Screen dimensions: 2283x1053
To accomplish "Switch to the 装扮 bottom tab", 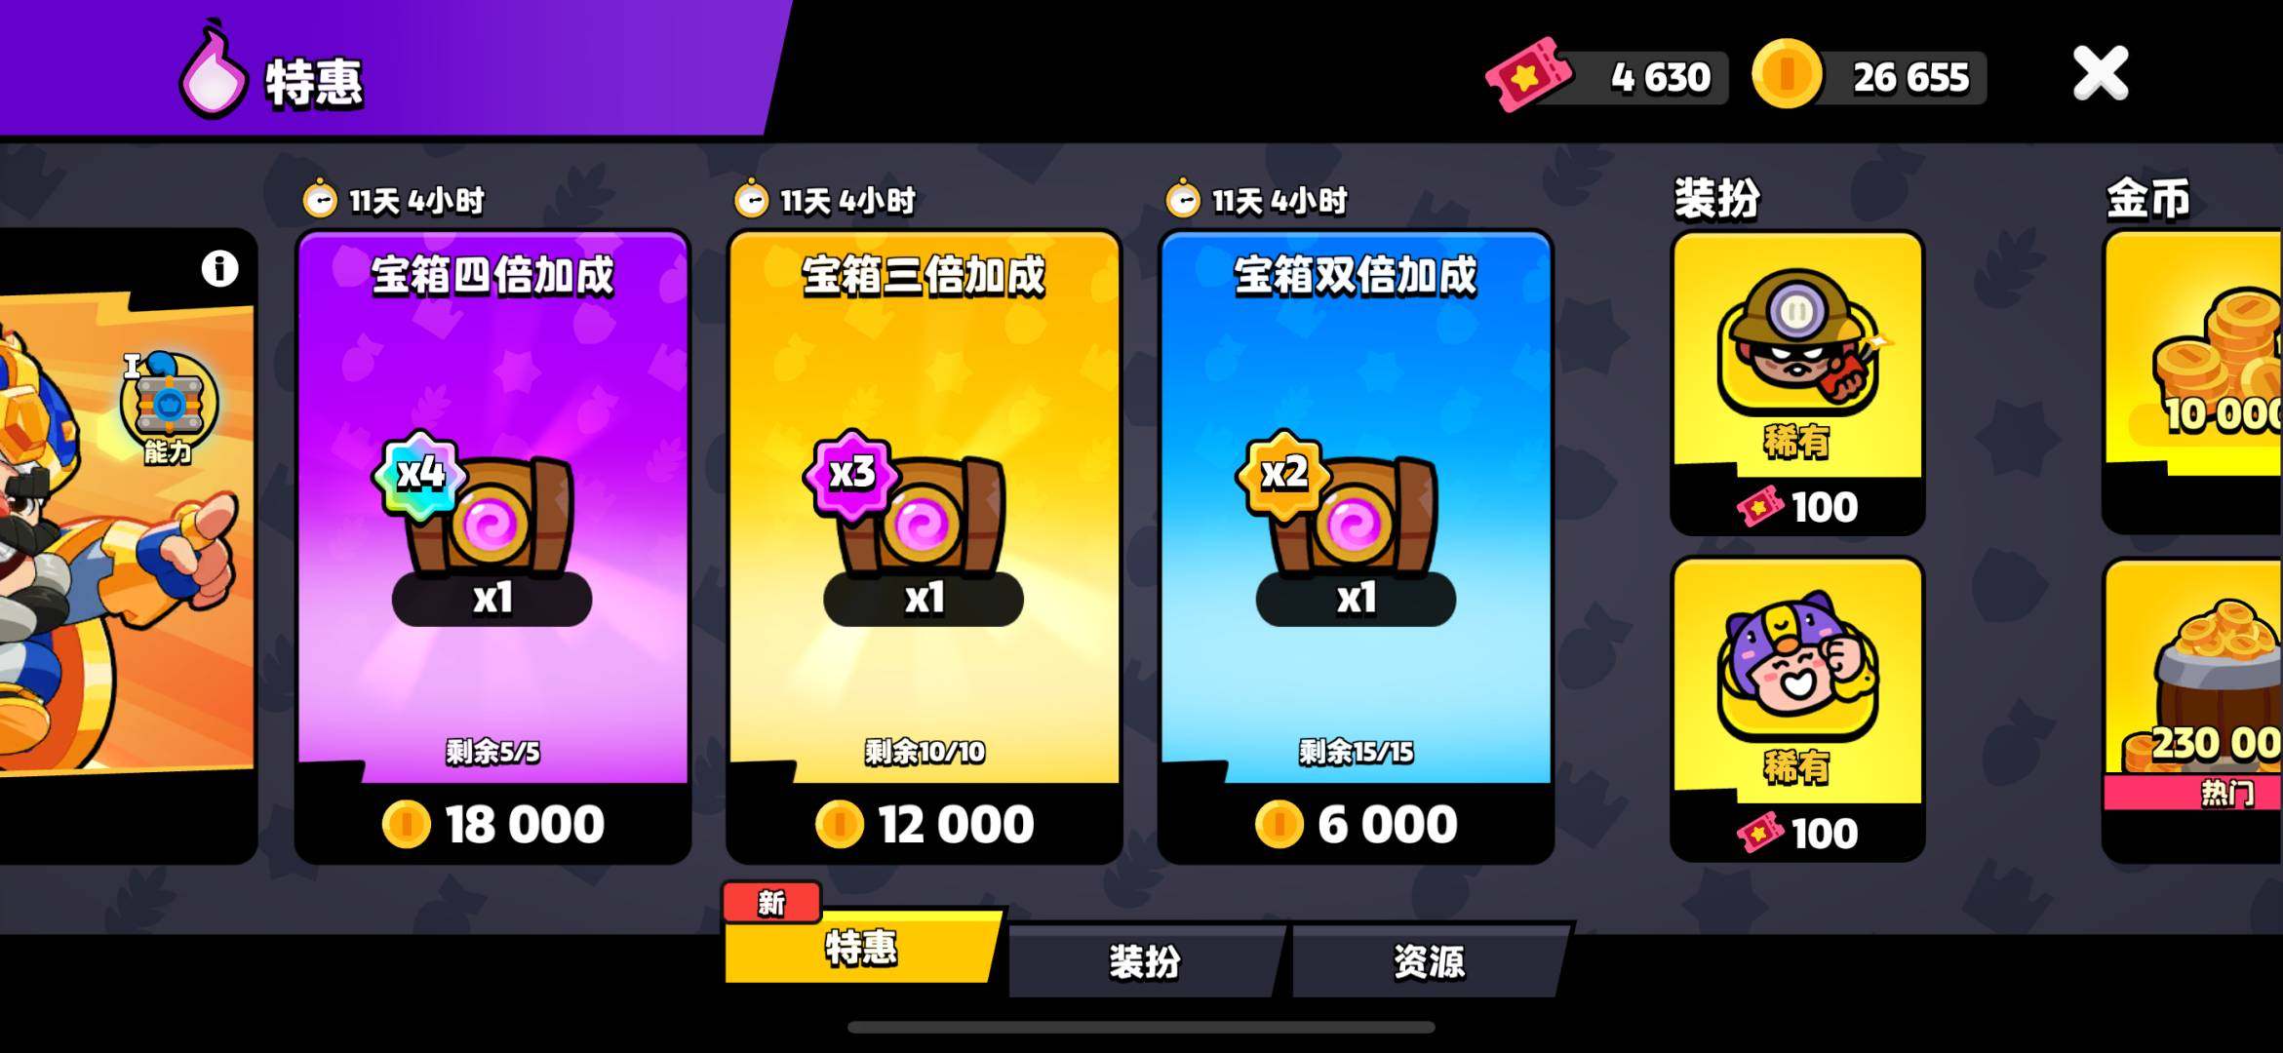I will pos(1145,961).
